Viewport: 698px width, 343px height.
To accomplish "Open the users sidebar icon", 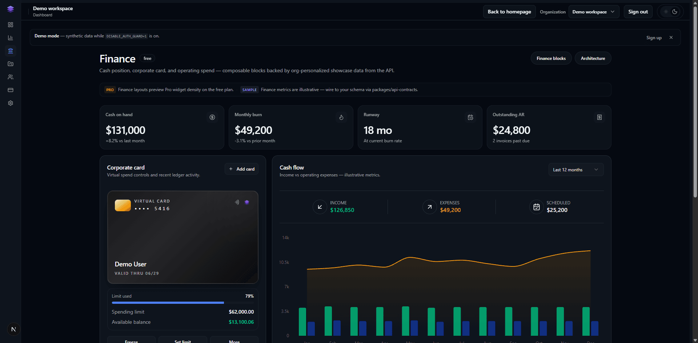I will point(11,77).
